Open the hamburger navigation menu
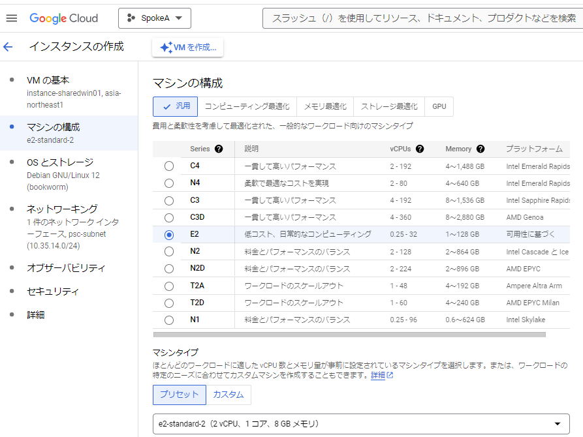The image size is (583, 437). (x=11, y=18)
